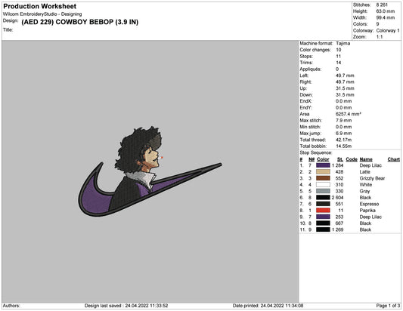This screenshot has height=311, width=403.
Task: Click the Color column header
Action: point(323,159)
